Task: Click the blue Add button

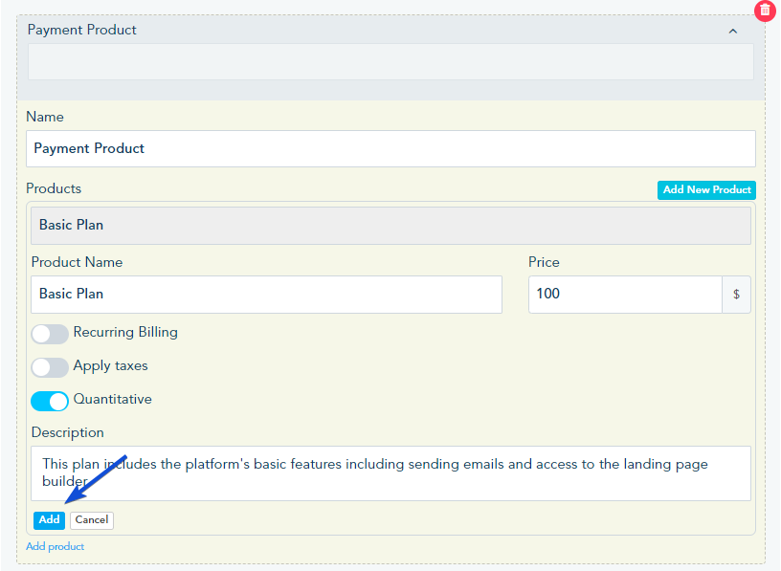Action: point(49,520)
